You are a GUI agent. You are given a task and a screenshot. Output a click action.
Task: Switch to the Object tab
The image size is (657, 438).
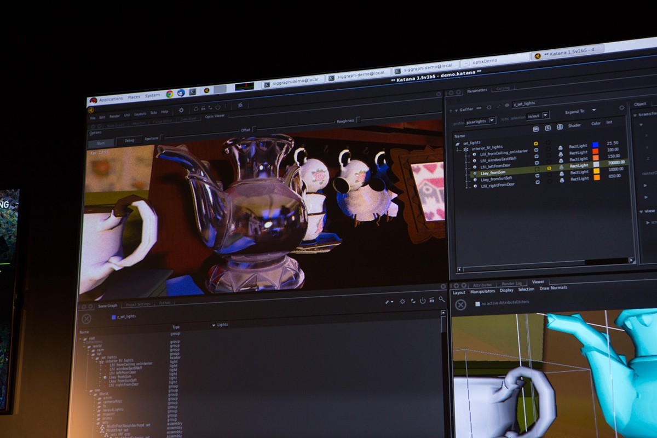pyautogui.click(x=639, y=103)
